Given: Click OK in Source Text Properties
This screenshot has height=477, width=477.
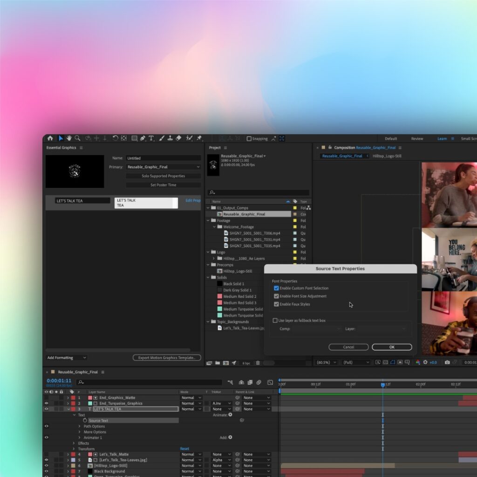Looking at the screenshot, I should click(391, 347).
